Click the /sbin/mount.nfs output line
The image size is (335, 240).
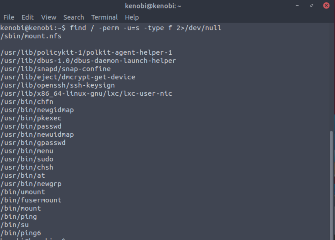31,36
